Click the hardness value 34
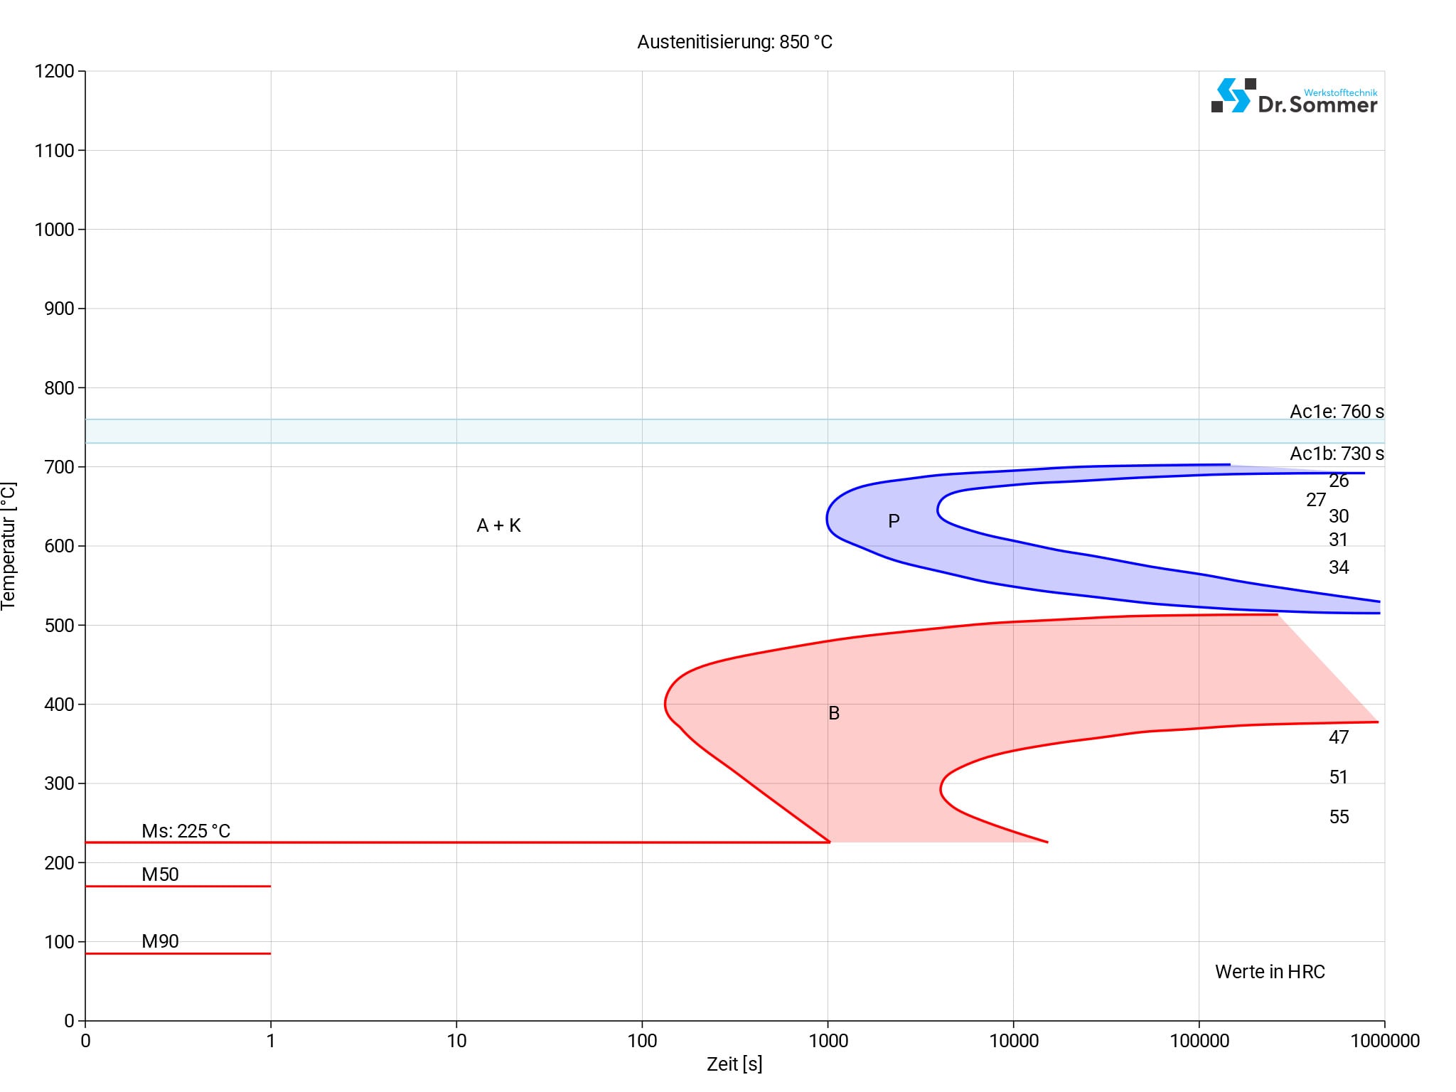This screenshot has height=1092, width=1456. (x=1339, y=567)
